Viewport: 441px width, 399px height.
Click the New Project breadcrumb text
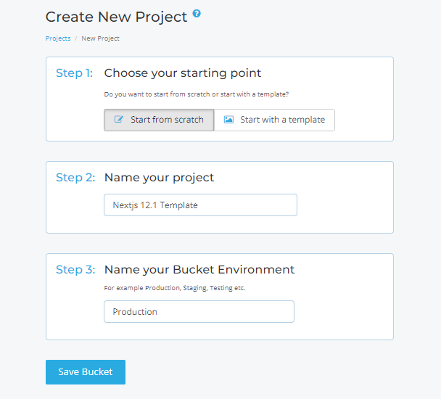(x=100, y=38)
